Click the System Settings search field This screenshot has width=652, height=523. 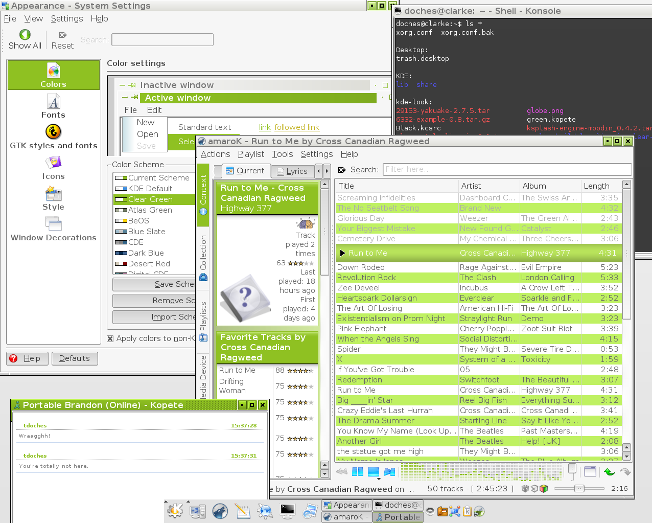pos(162,39)
